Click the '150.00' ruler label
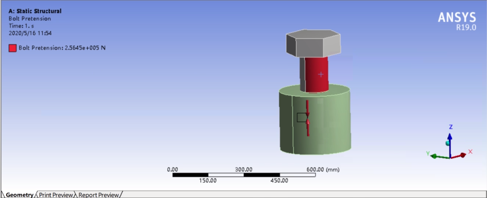 (208, 181)
